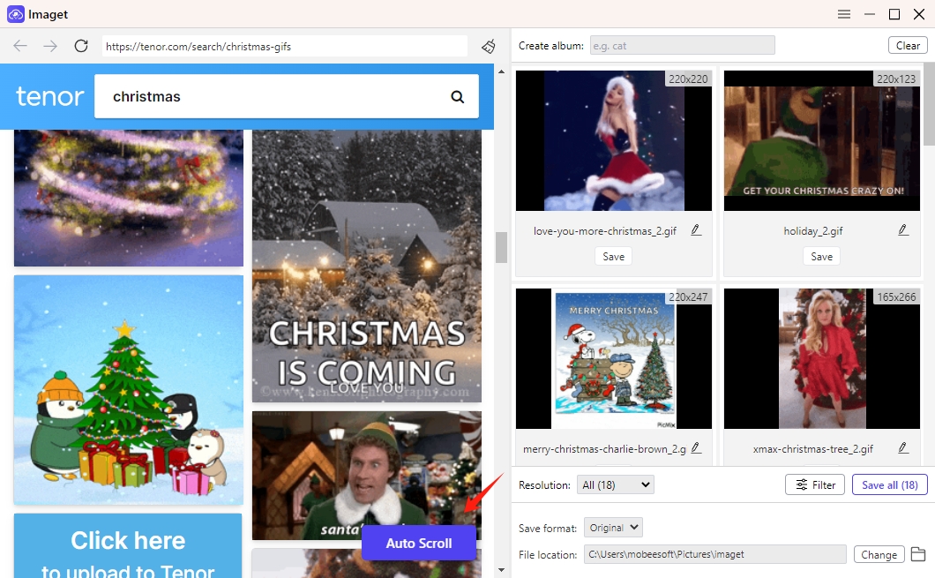
Task: Click the file location path field
Action: click(x=715, y=554)
